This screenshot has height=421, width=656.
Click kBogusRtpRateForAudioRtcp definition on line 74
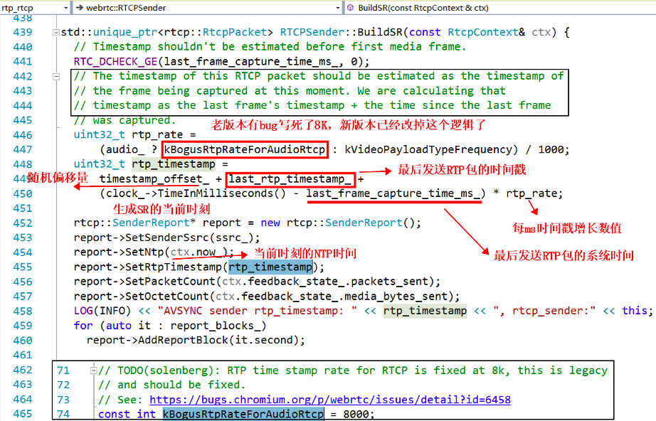tap(243, 414)
